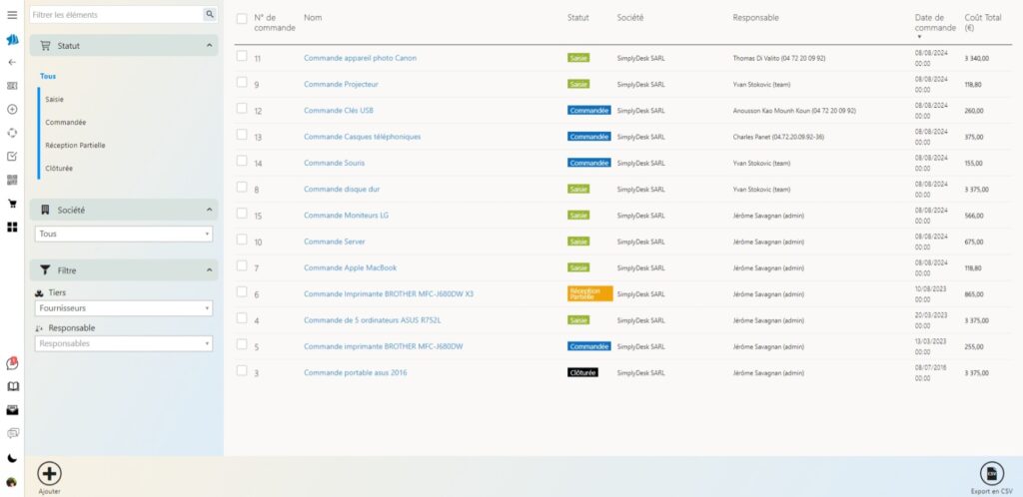The height and width of the screenshot is (497, 1023).
Task: Click the 3 340,00 total cost cell
Action: point(977,58)
